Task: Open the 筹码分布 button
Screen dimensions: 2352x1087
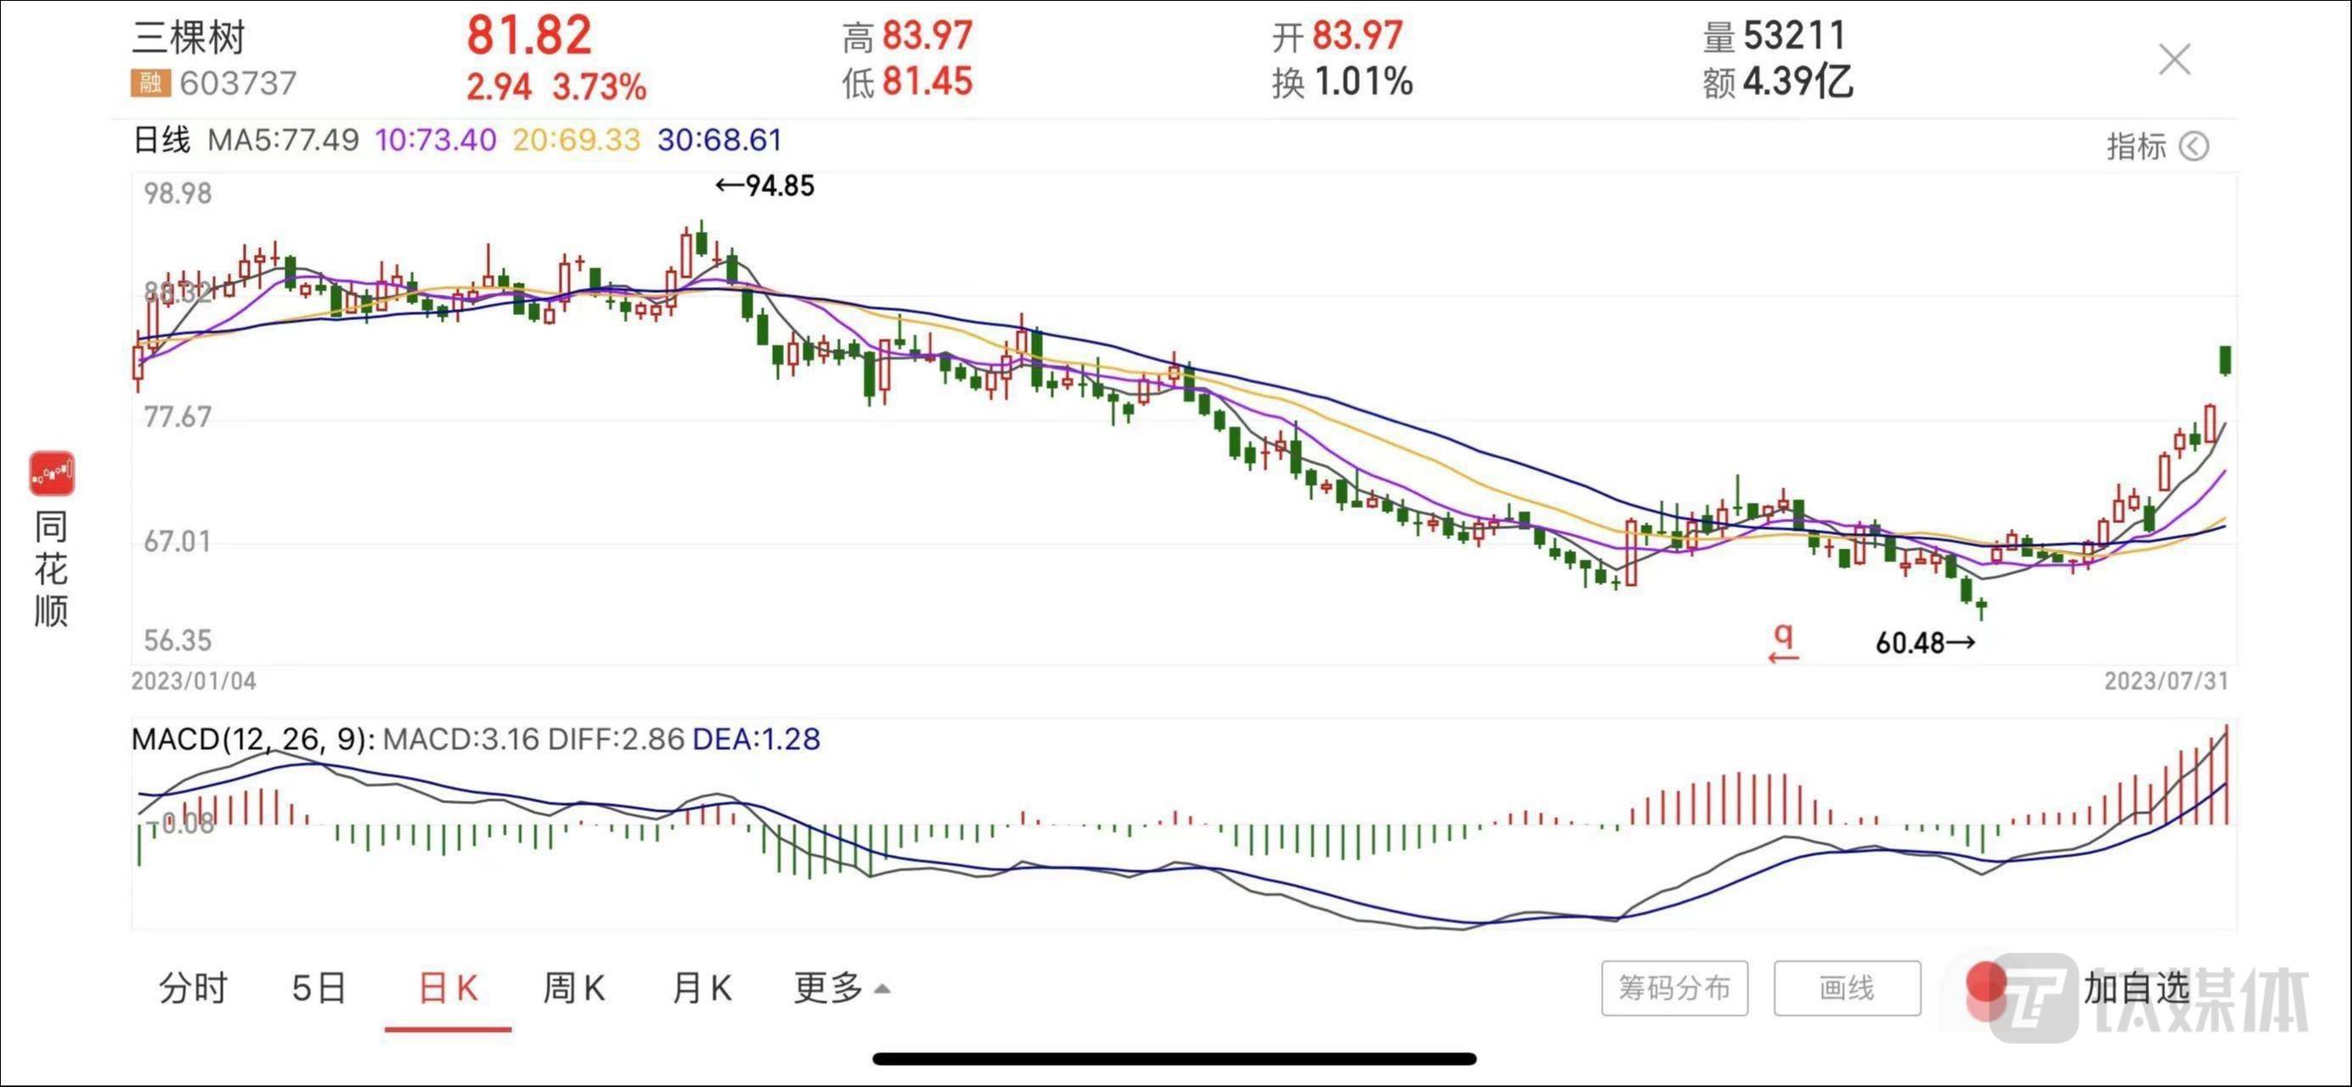Action: coord(1673,988)
